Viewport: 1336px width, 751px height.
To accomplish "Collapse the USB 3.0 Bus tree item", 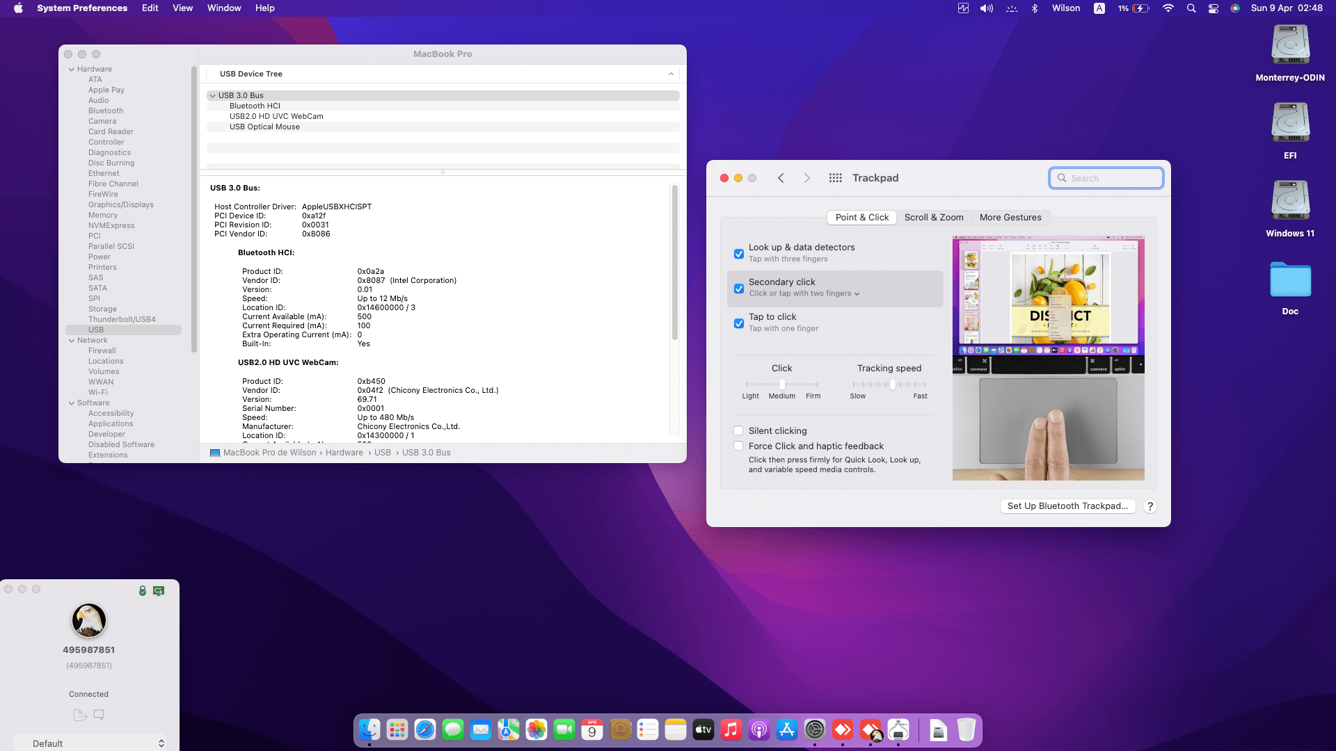I will tap(213, 95).
